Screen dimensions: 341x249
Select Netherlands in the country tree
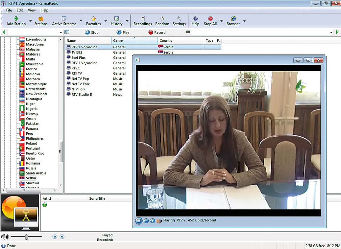tap(36, 89)
